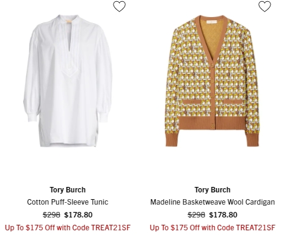Add Madeline cardigan to wishlist via heart
The width and height of the screenshot is (287, 237).
tap(264, 6)
